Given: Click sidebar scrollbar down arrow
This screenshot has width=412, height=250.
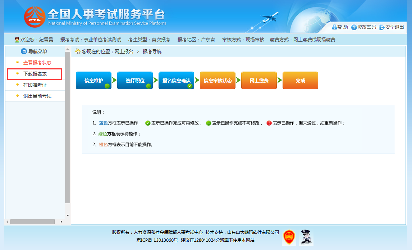Looking at the screenshot, I should point(68,215).
